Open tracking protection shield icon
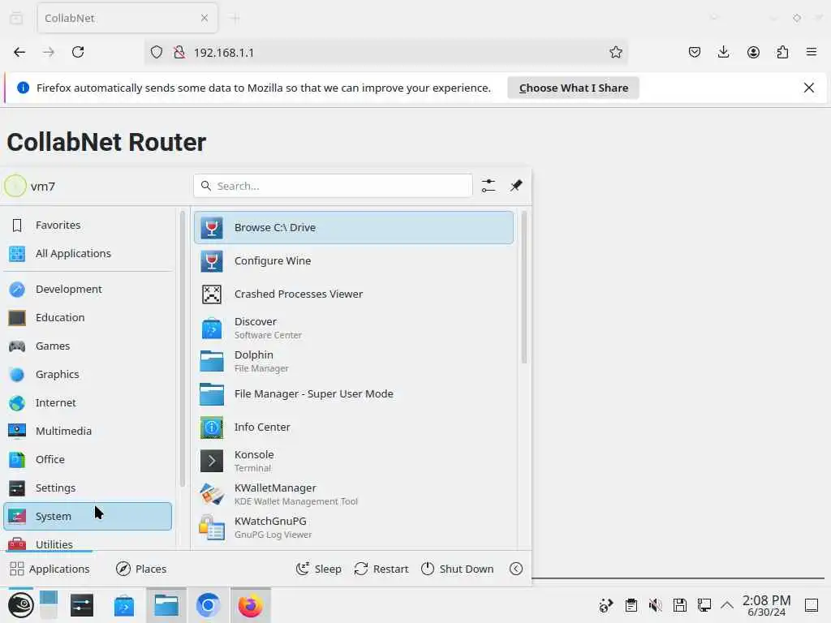This screenshot has height=623, width=831. click(x=157, y=52)
